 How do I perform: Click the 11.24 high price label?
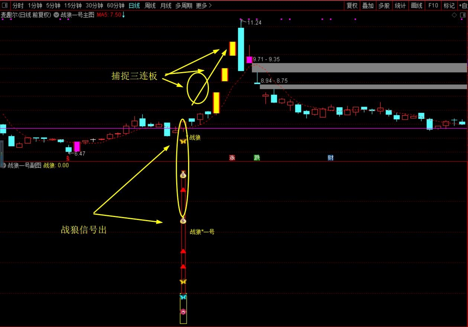(x=254, y=23)
